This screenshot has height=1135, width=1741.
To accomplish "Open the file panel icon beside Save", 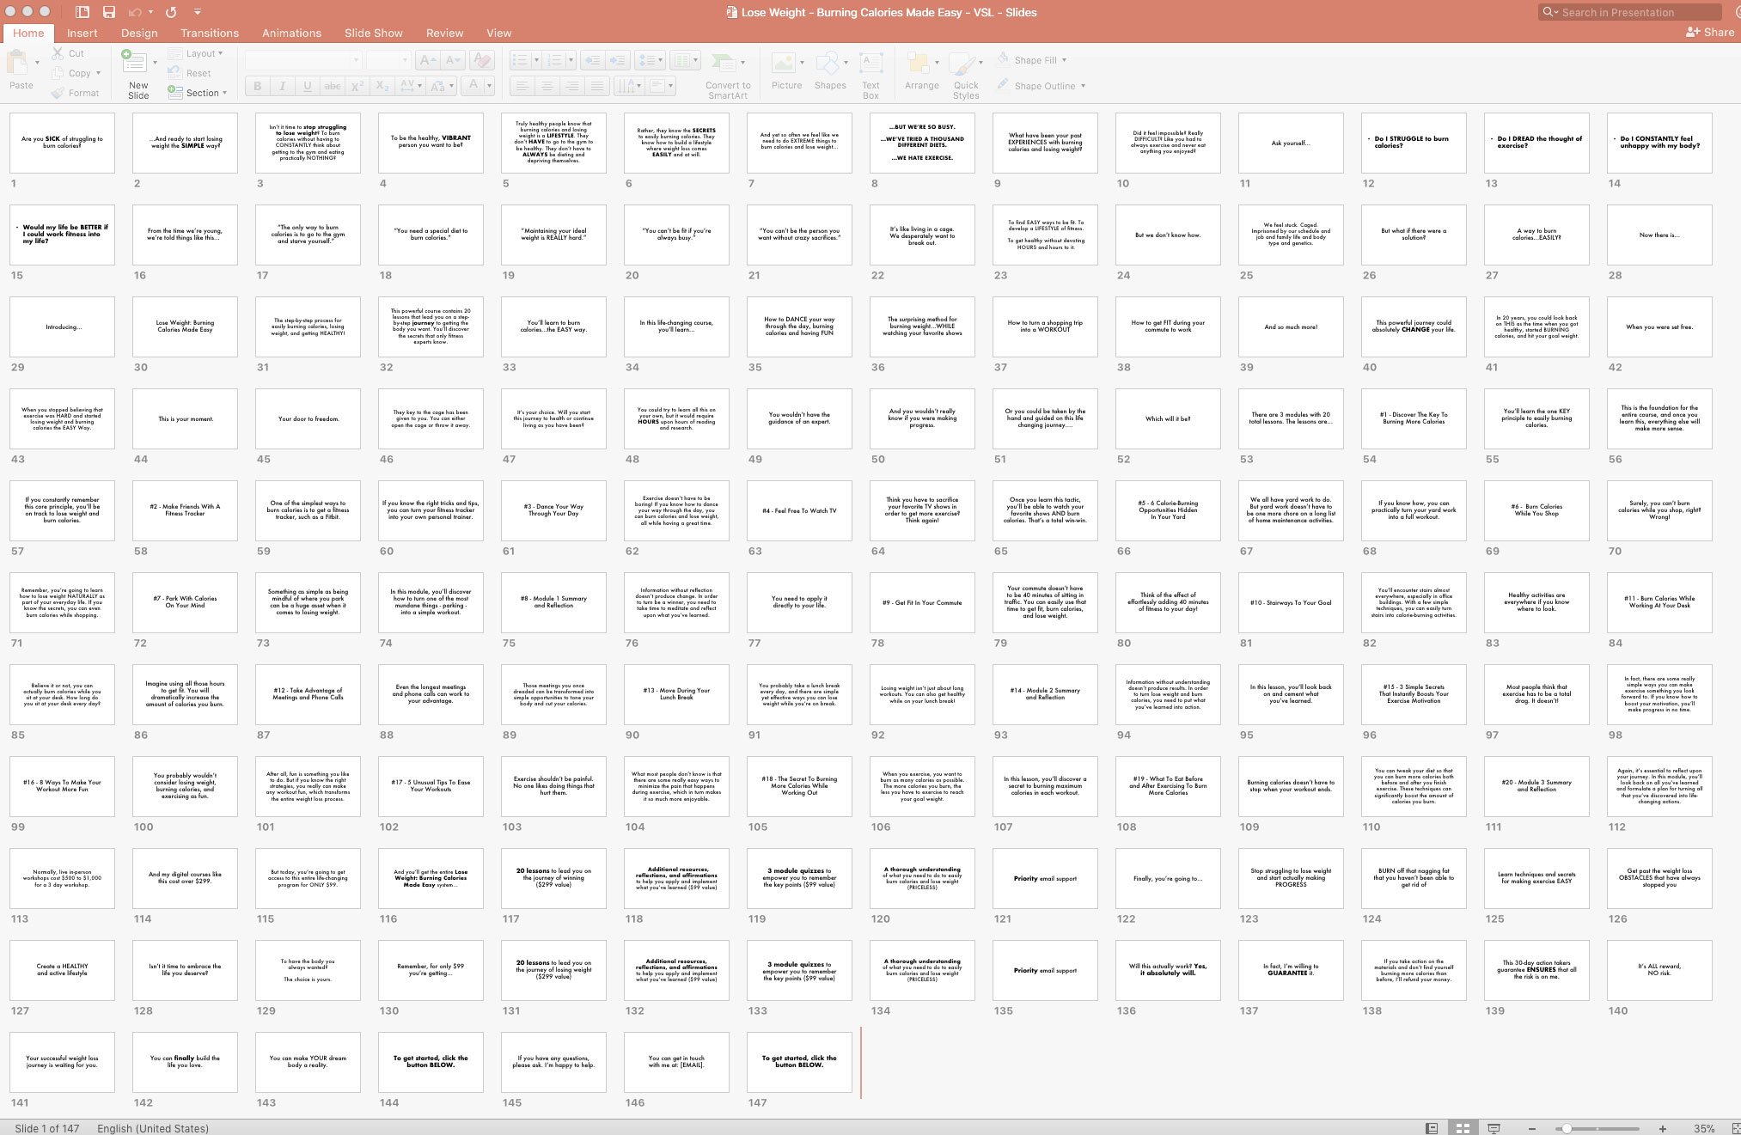I will point(82,12).
